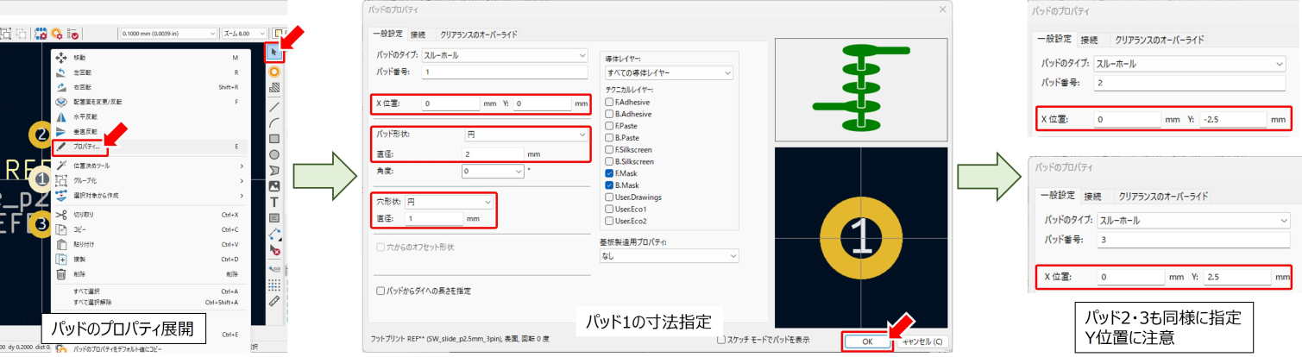Select the draw polygon tool
This screenshot has height=357, width=1302.
[274, 170]
